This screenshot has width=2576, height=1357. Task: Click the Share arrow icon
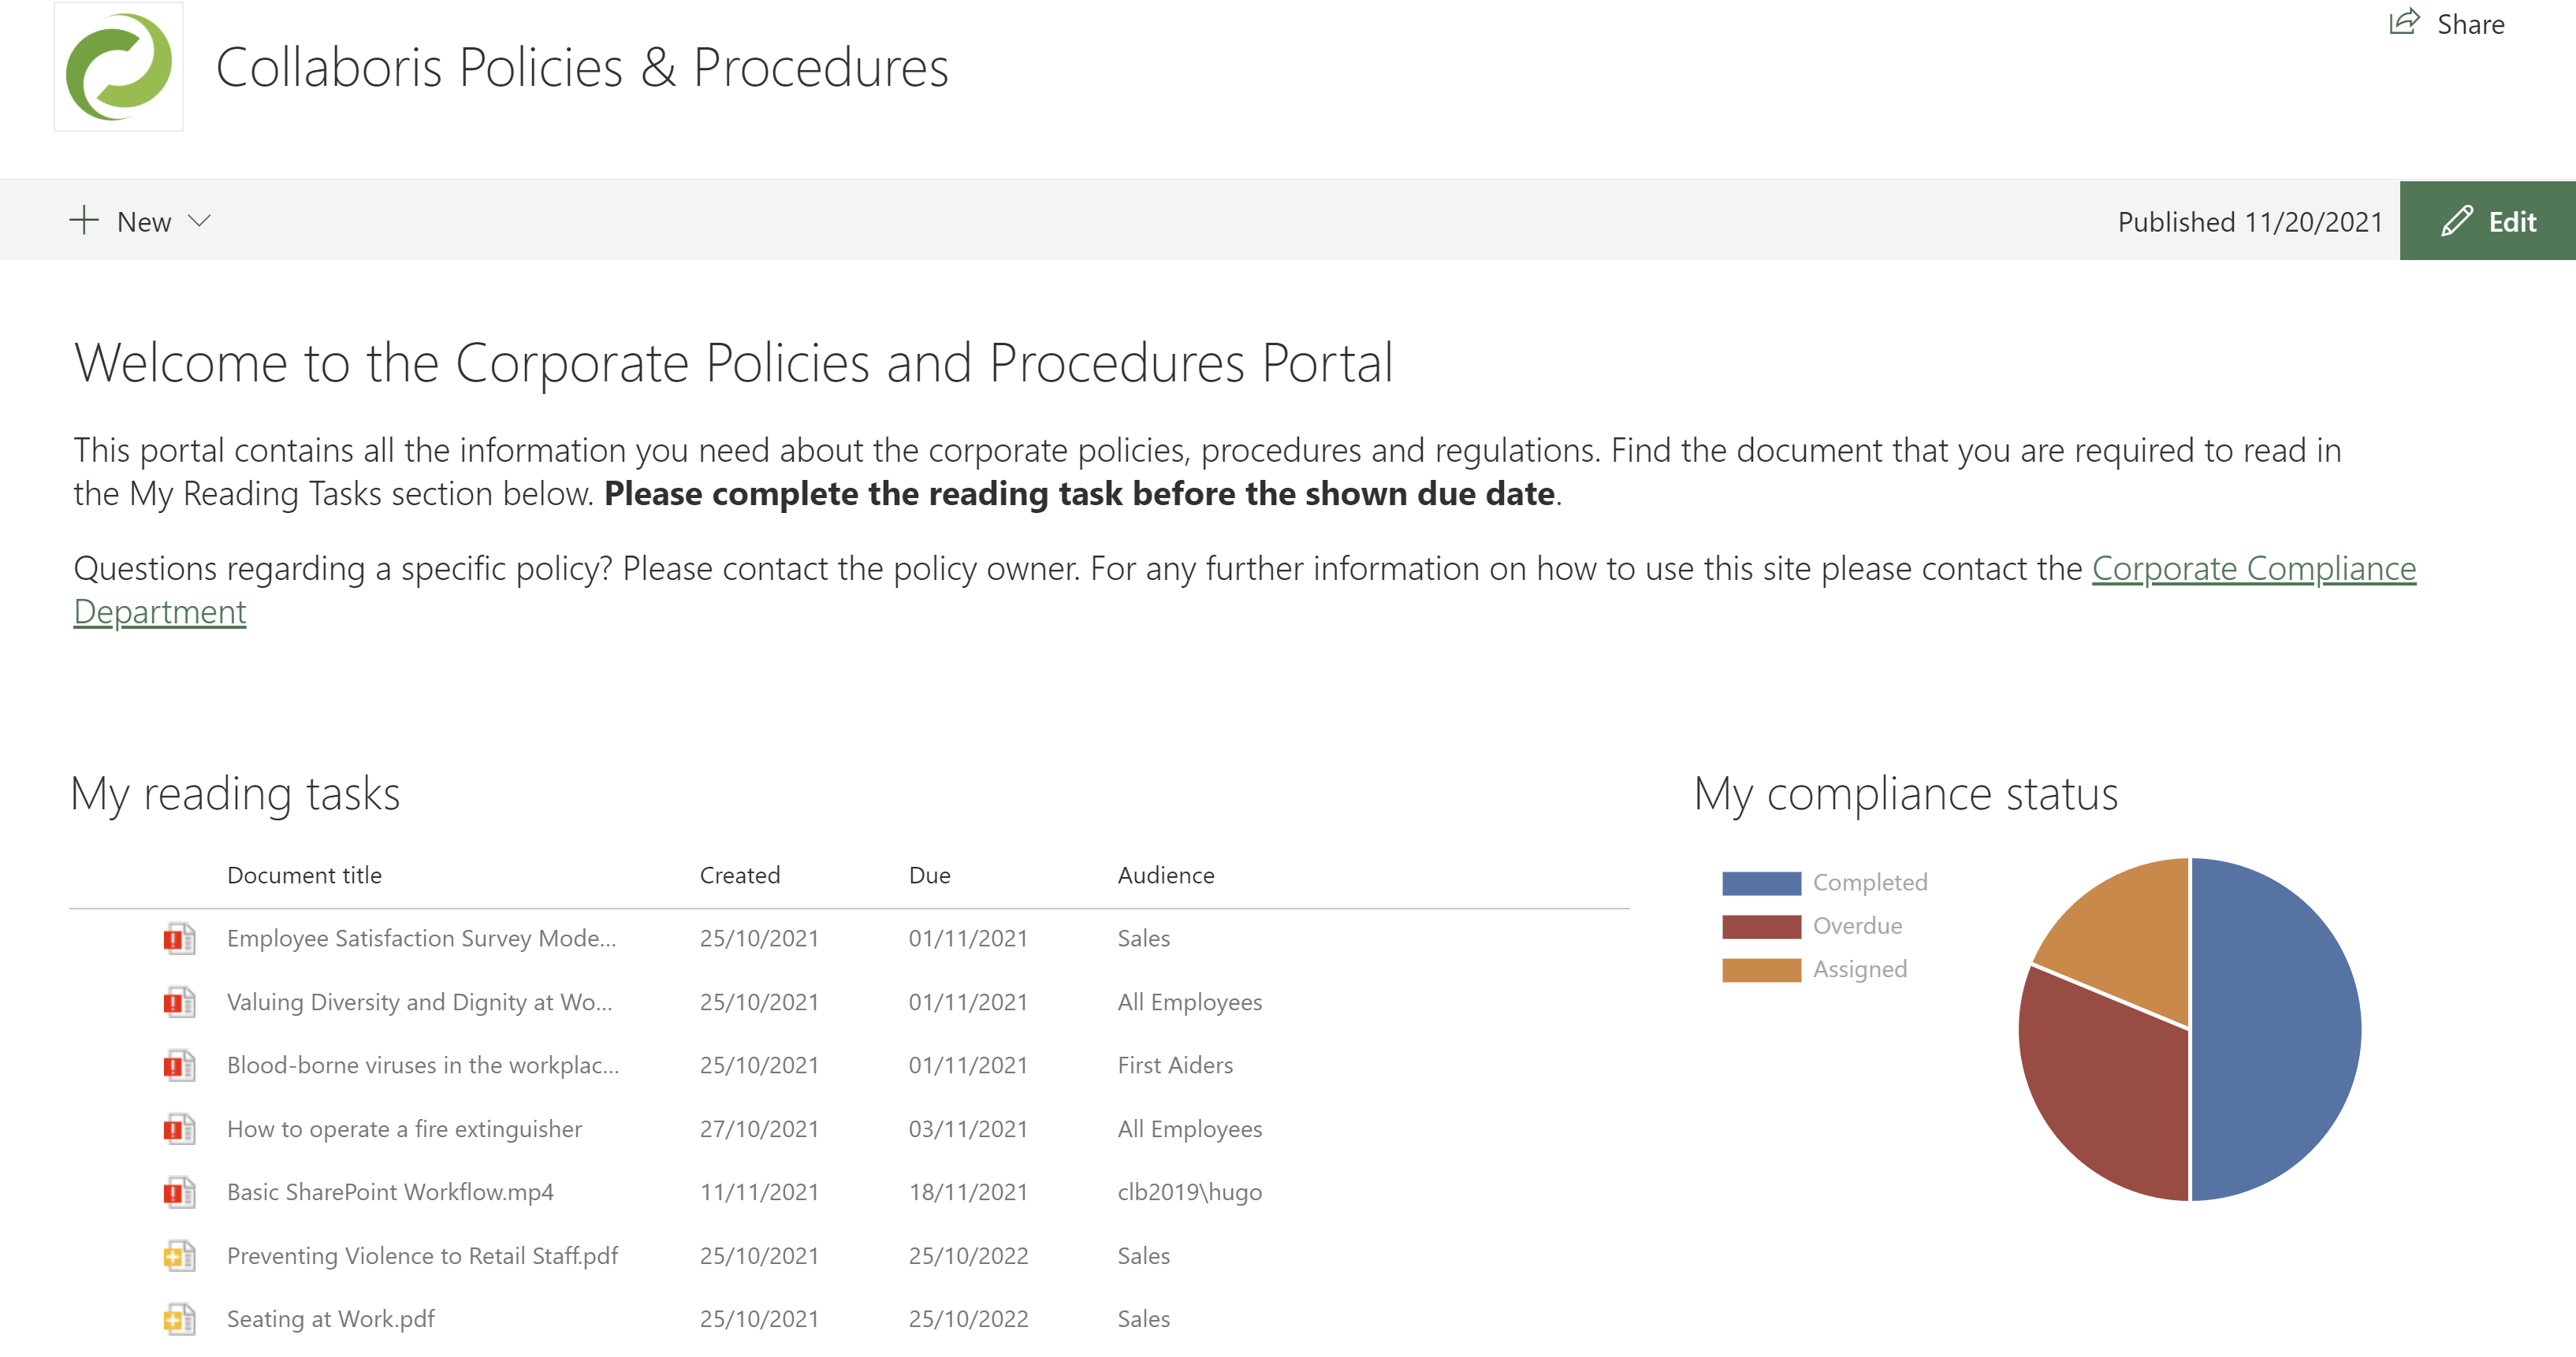click(x=2403, y=22)
